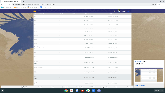Reload the current page
This screenshot has width=165, height=93.
click(7, 4)
